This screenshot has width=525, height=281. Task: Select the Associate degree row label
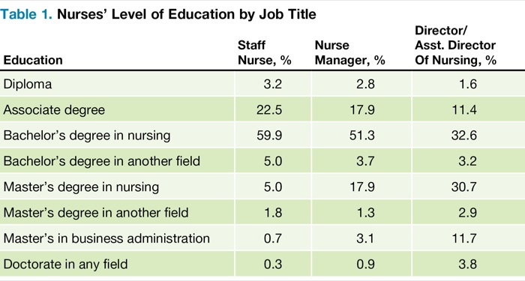[54, 109]
